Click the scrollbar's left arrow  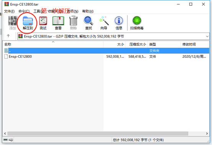5,134
